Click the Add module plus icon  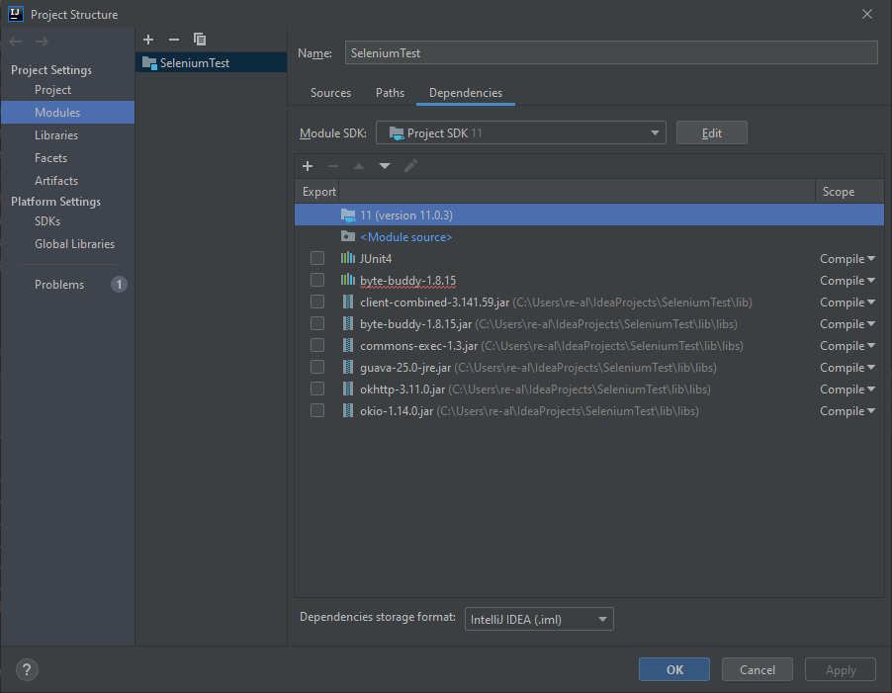(148, 40)
